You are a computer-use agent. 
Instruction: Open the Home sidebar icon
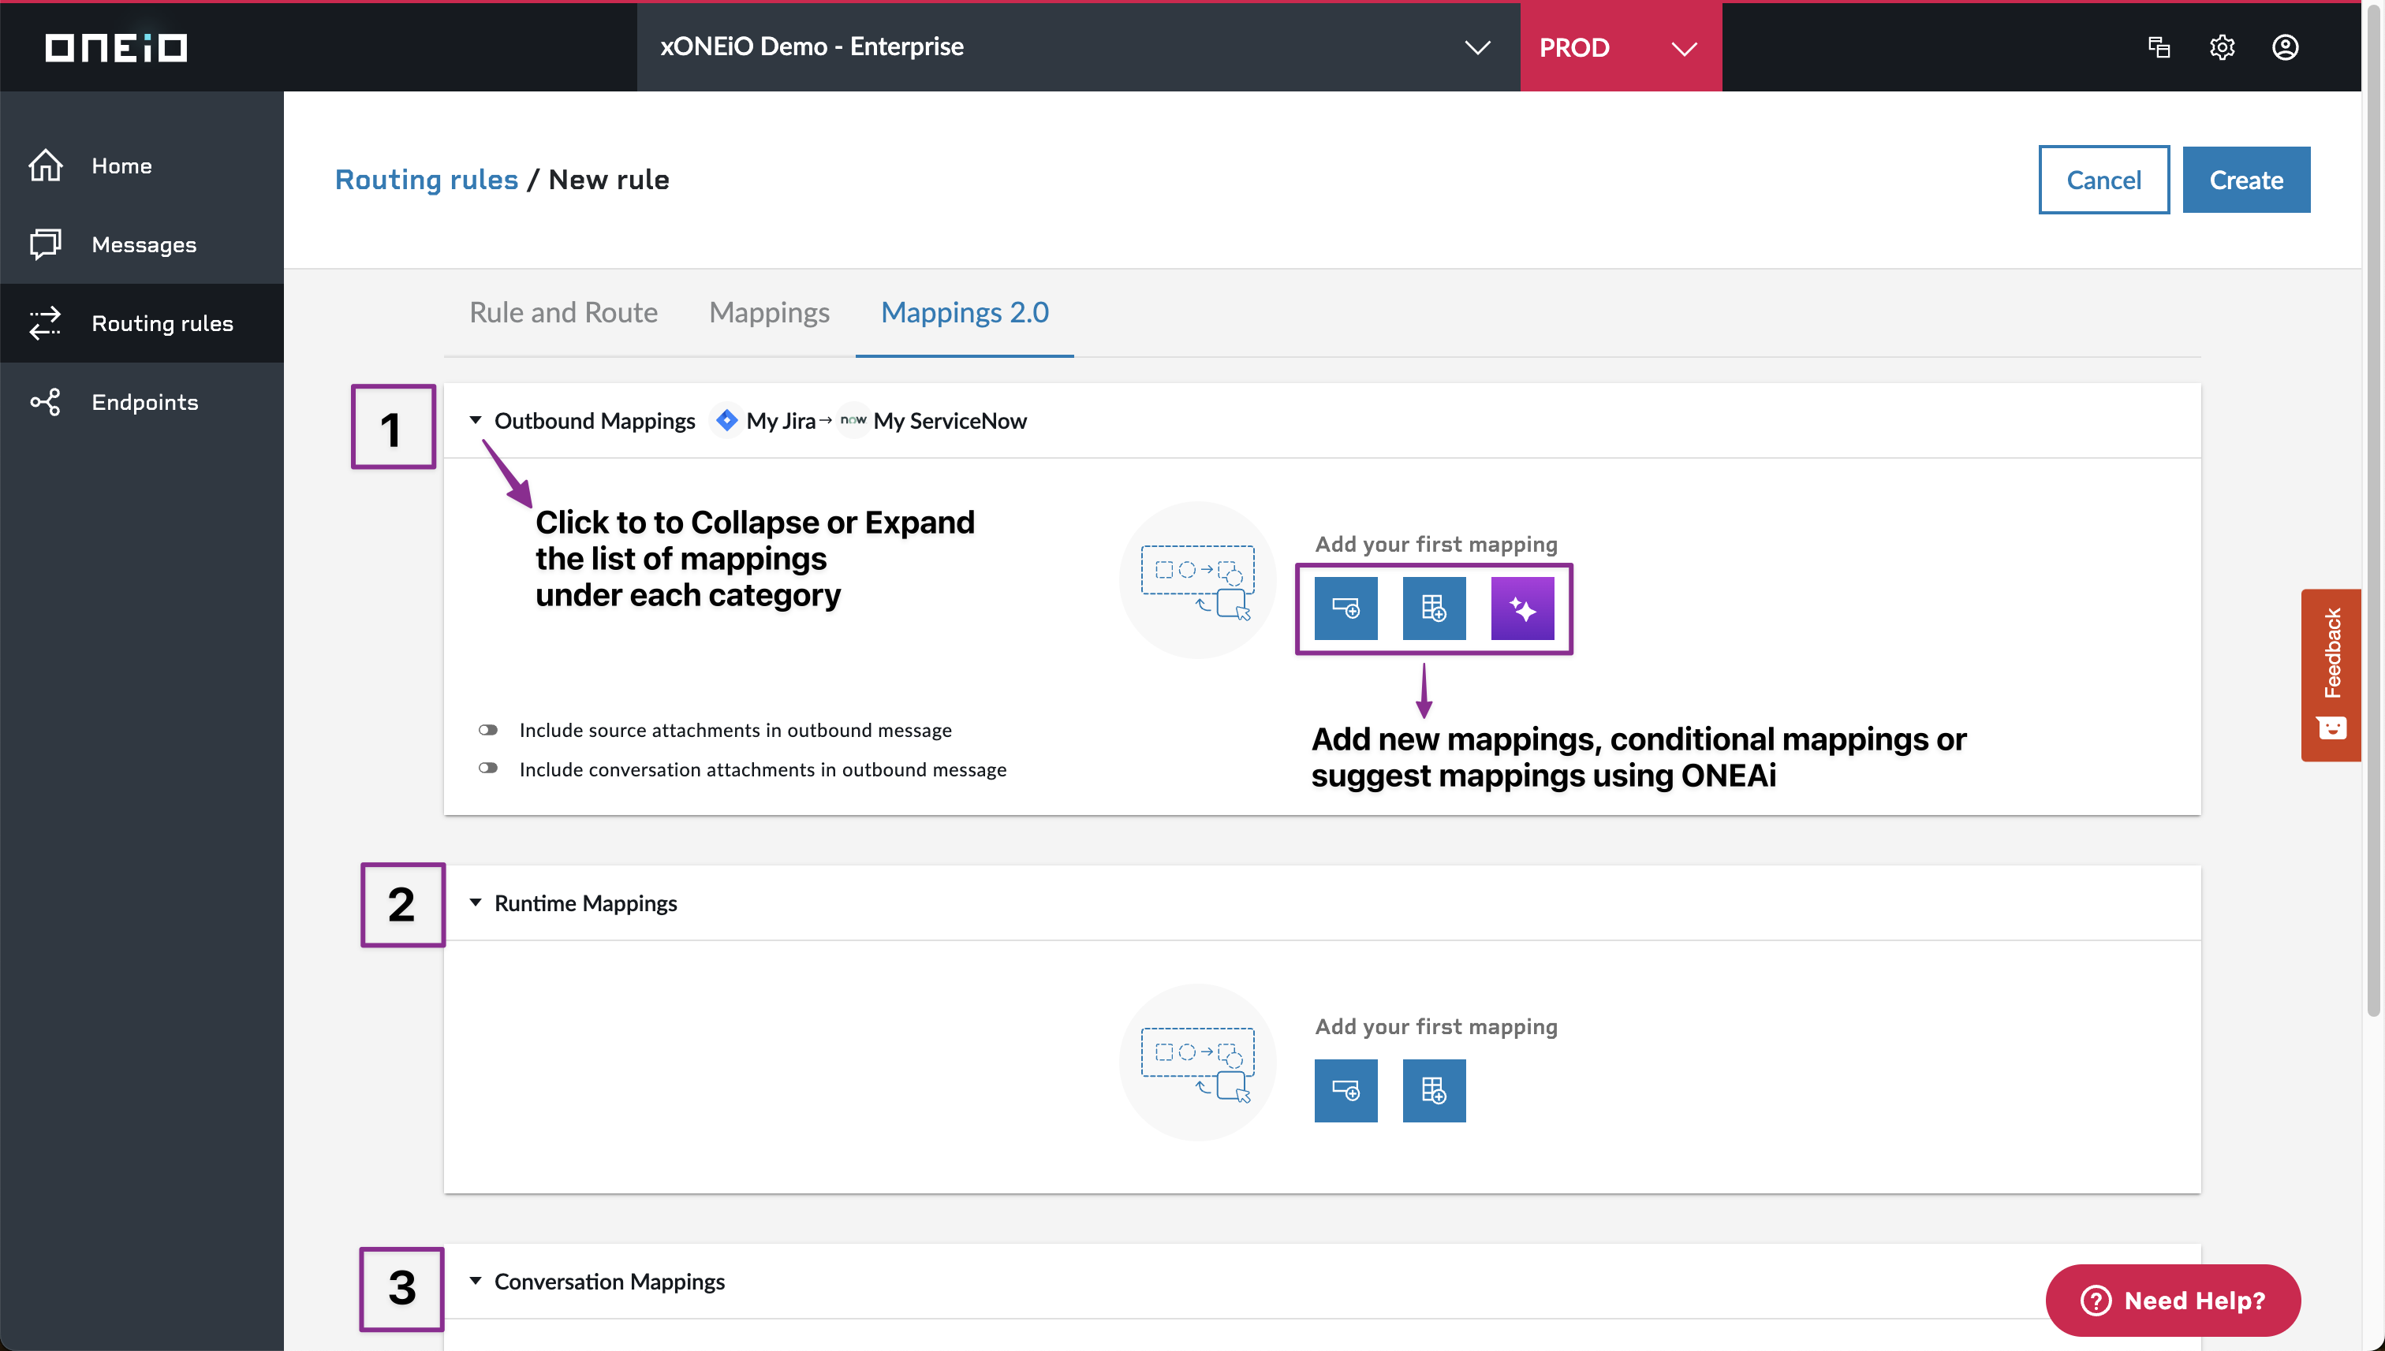46,166
